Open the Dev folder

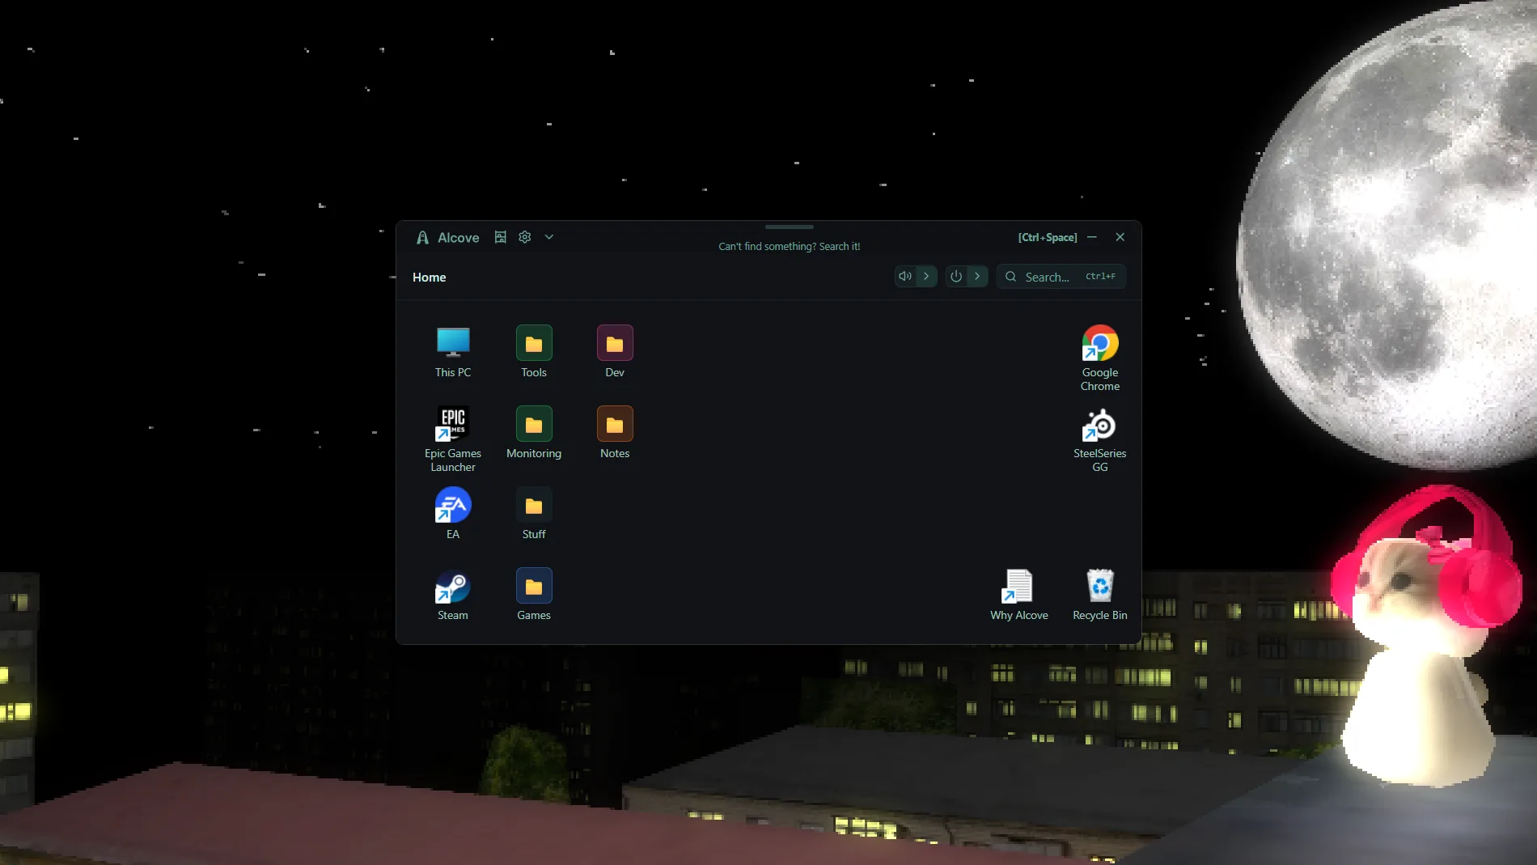click(x=615, y=351)
